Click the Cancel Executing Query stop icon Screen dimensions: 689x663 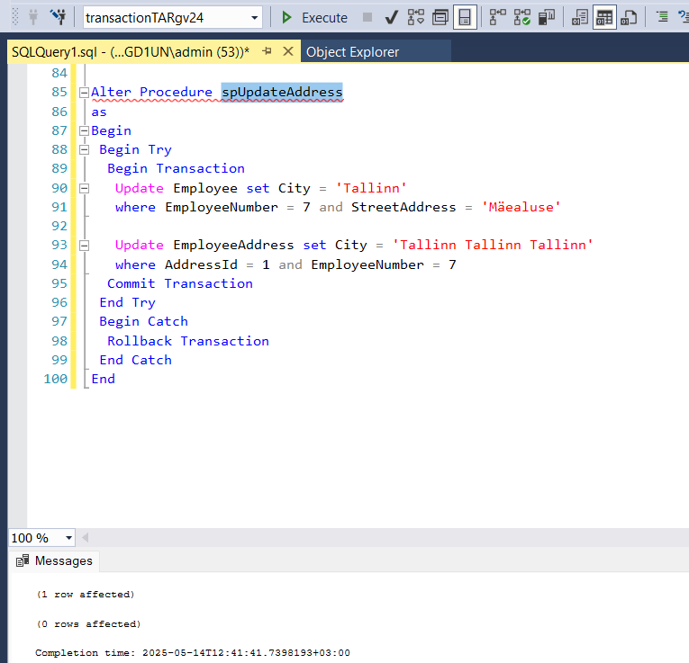(367, 18)
